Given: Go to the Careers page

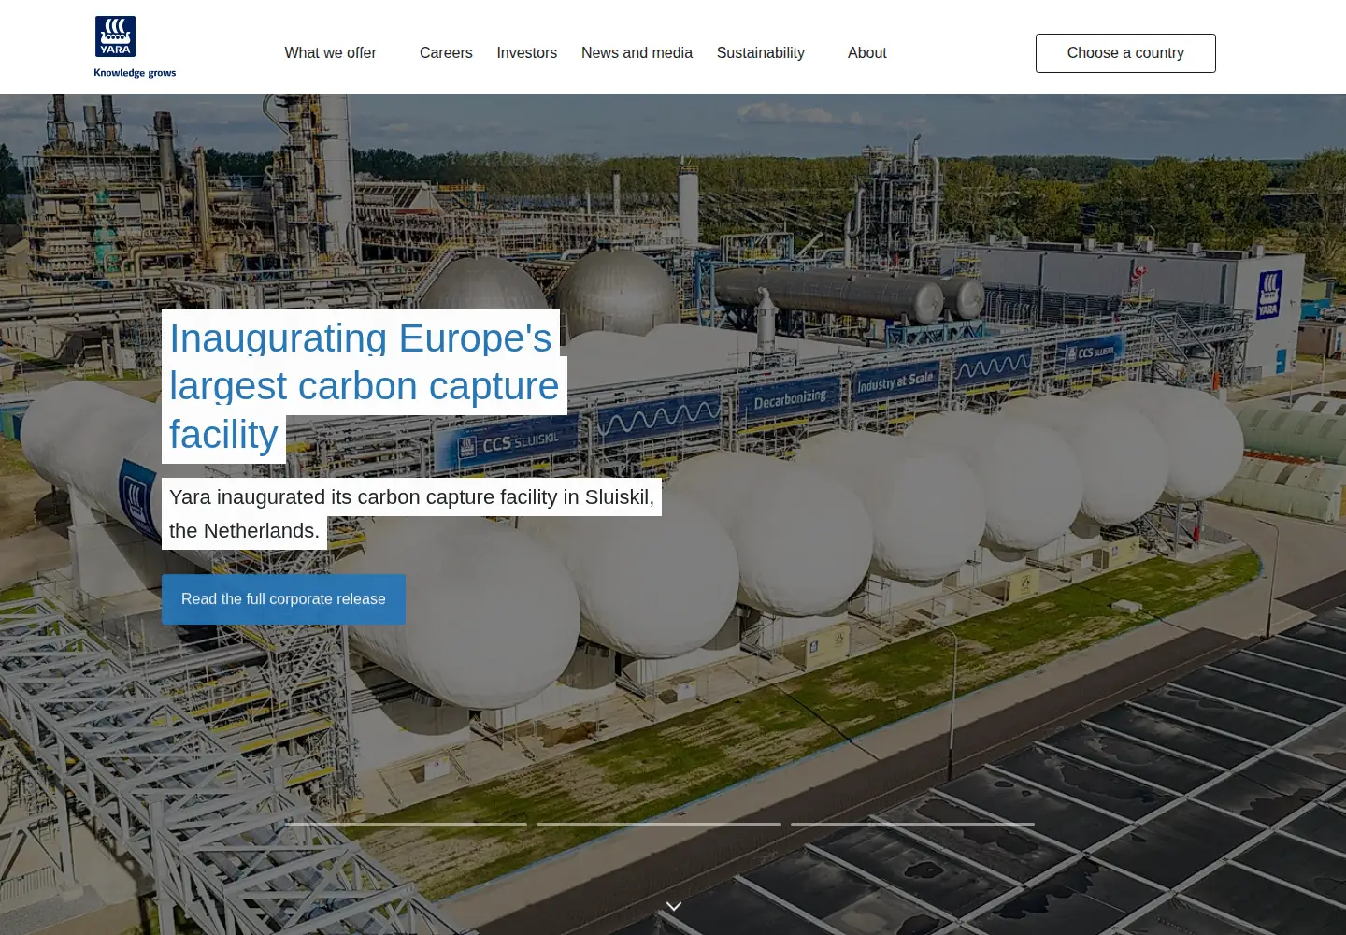Looking at the screenshot, I should [x=446, y=53].
